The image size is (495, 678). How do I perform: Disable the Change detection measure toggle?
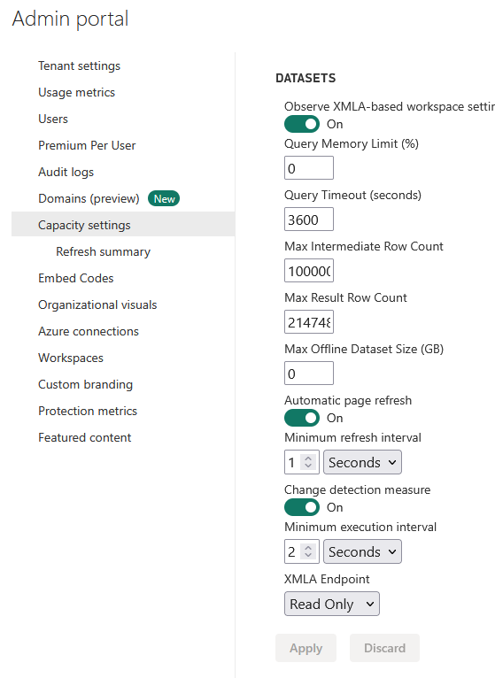[x=302, y=507]
